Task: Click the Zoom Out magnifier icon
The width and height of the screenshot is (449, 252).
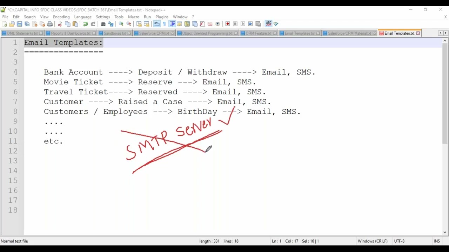Action: pos(129,24)
